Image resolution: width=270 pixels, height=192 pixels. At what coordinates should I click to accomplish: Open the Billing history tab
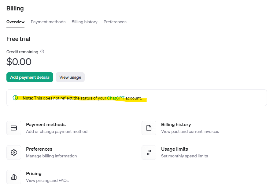[x=84, y=22]
